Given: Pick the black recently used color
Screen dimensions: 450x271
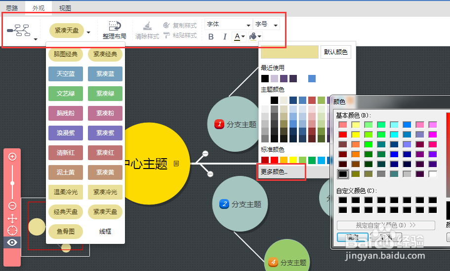Looking at the screenshot, I should point(265,78).
